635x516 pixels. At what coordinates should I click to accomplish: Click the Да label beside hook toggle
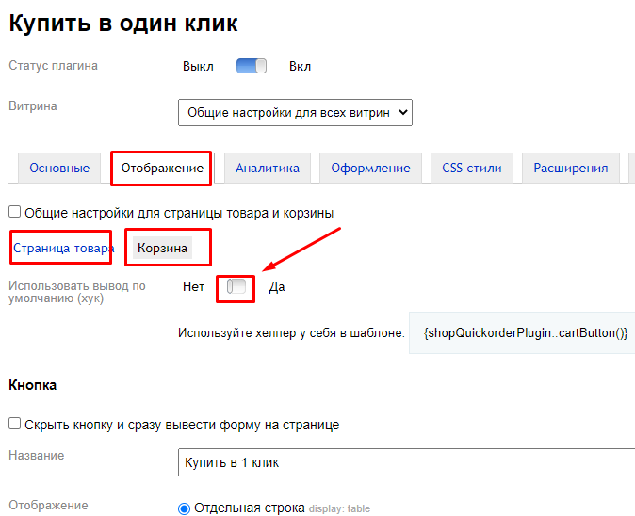[277, 287]
